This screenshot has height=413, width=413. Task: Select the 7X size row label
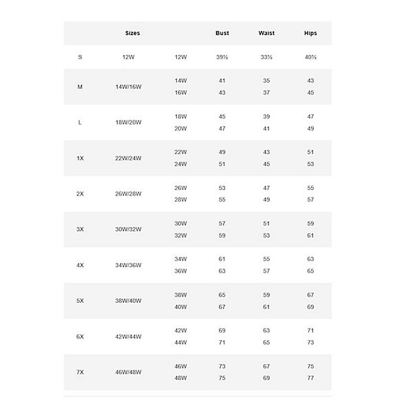pyautogui.click(x=80, y=372)
